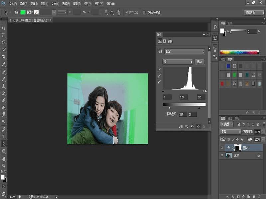This screenshot has width=266, height=199.
Task: Activate the Zoom magnifier tool
Action: pyautogui.click(x=4, y=166)
